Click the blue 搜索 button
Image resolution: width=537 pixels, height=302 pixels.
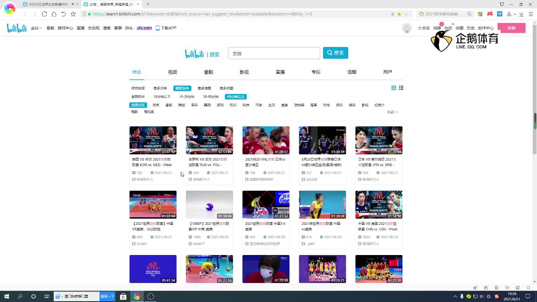point(335,53)
